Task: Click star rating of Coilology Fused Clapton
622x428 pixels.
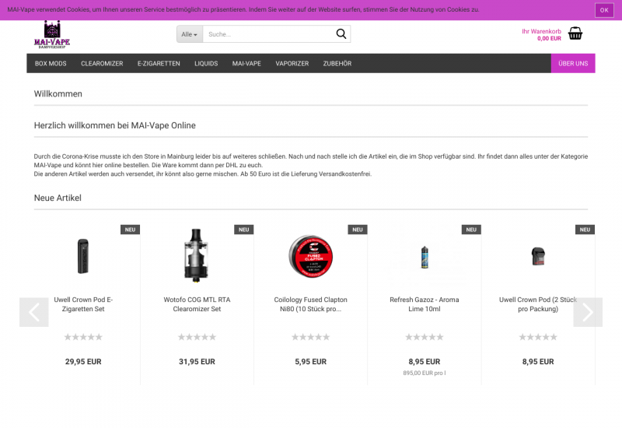Action: click(310, 337)
